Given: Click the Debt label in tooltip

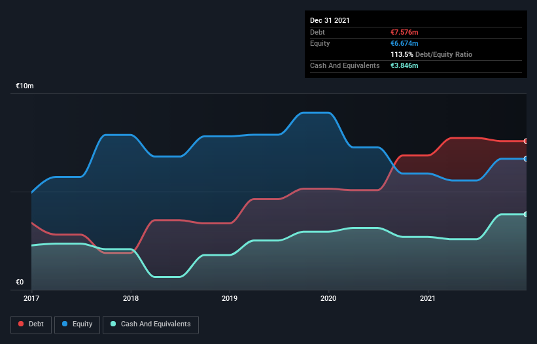Looking at the screenshot, I should point(317,32).
